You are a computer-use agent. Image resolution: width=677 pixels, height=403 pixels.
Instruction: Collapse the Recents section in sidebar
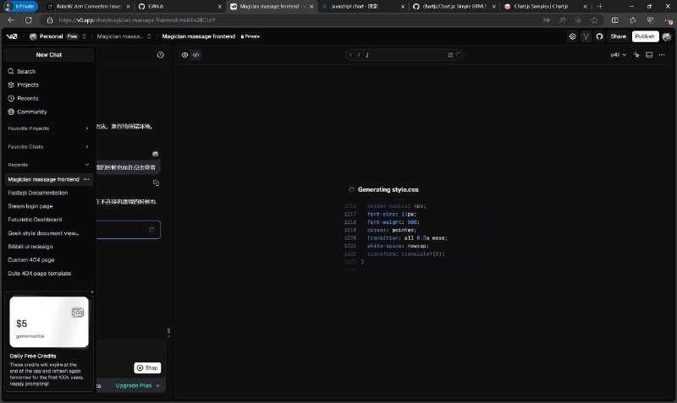coord(87,165)
